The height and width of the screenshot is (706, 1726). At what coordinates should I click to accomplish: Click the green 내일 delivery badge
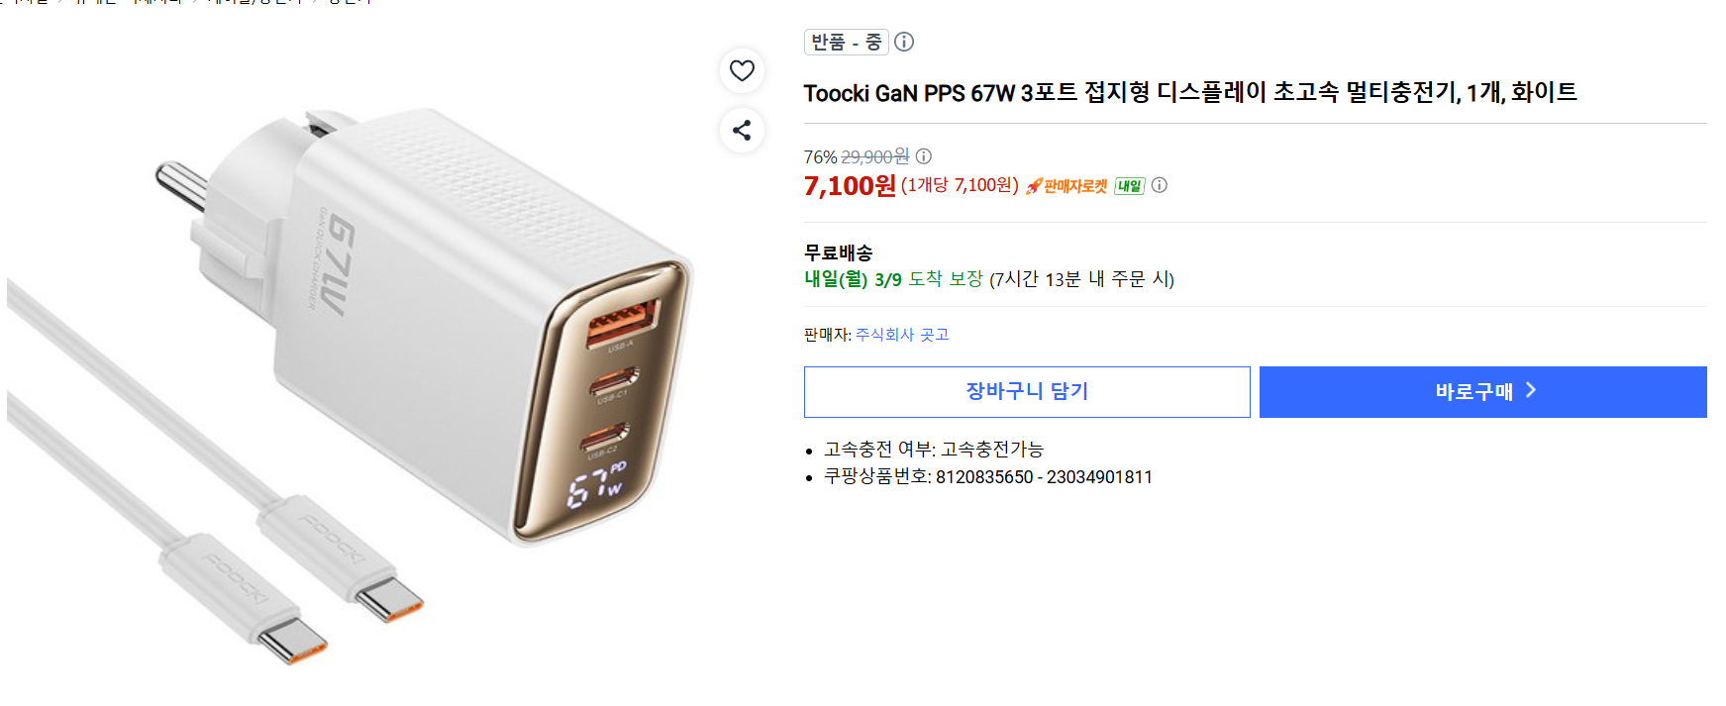1129,186
